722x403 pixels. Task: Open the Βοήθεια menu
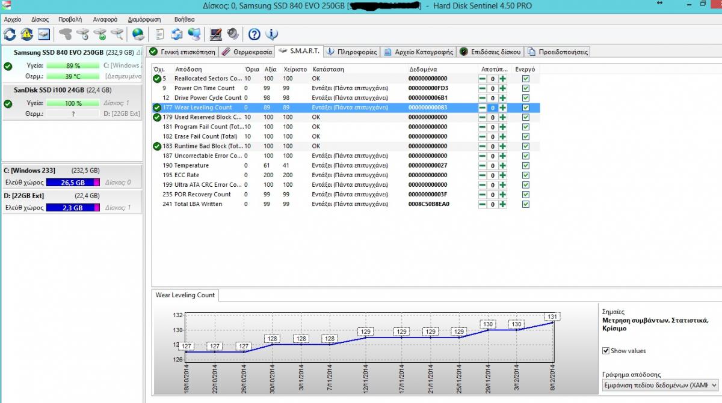point(184,19)
